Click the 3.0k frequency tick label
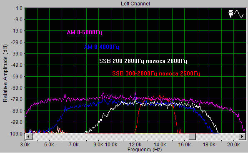 point(25,145)
